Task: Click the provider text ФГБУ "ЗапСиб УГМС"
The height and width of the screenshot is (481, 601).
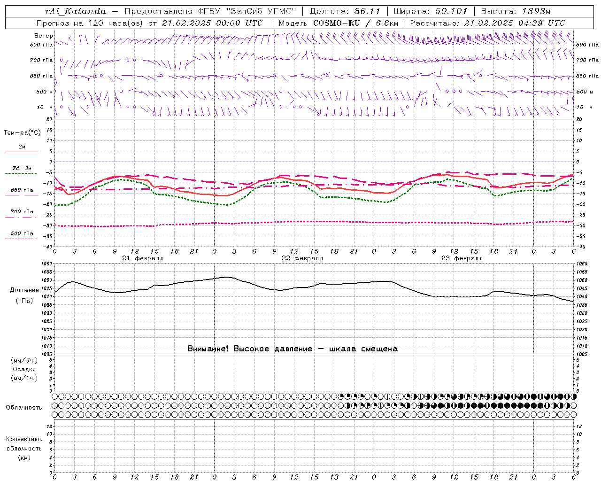Action: click(x=247, y=11)
